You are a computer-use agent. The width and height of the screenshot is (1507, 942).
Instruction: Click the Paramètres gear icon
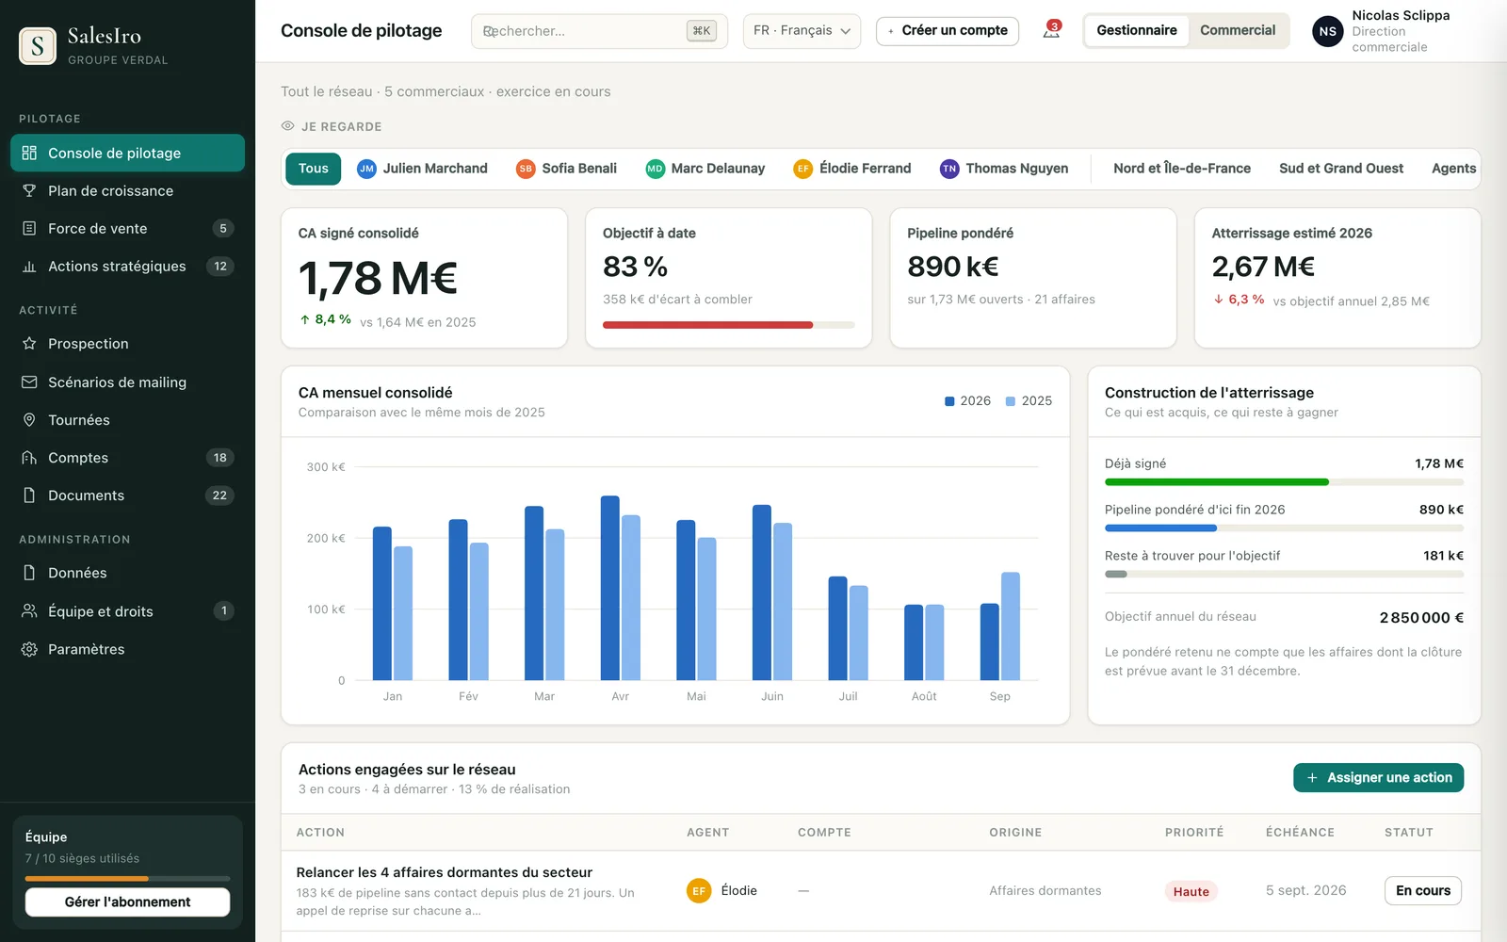tap(29, 649)
